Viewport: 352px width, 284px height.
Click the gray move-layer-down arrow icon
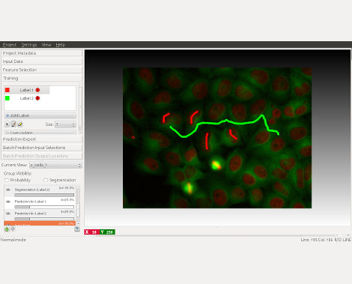pos(13,229)
